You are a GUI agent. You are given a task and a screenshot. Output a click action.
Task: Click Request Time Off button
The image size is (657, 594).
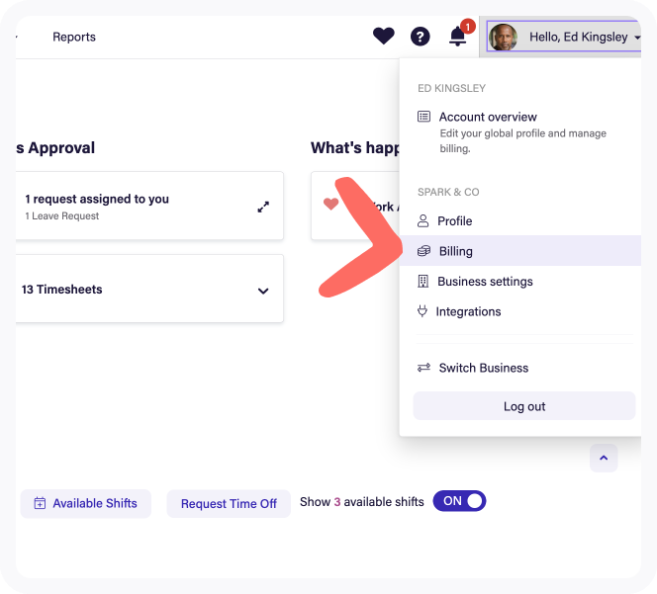pyautogui.click(x=229, y=503)
